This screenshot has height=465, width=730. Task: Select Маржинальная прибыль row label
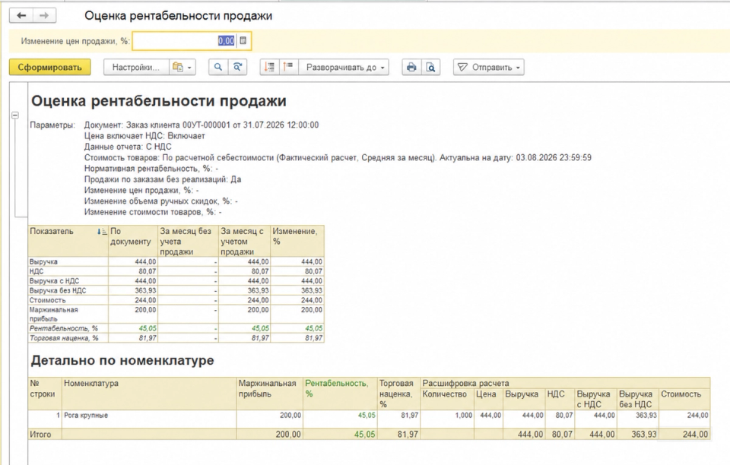pos(53,315)
